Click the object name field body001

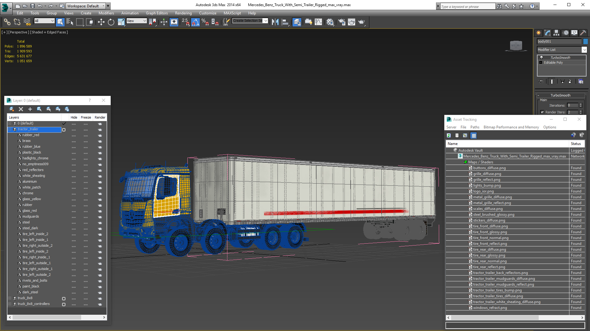pyautogui.click(x=559, y=41)
